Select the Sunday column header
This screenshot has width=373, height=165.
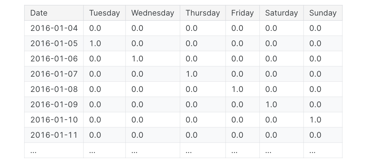(x=323, y=13)
